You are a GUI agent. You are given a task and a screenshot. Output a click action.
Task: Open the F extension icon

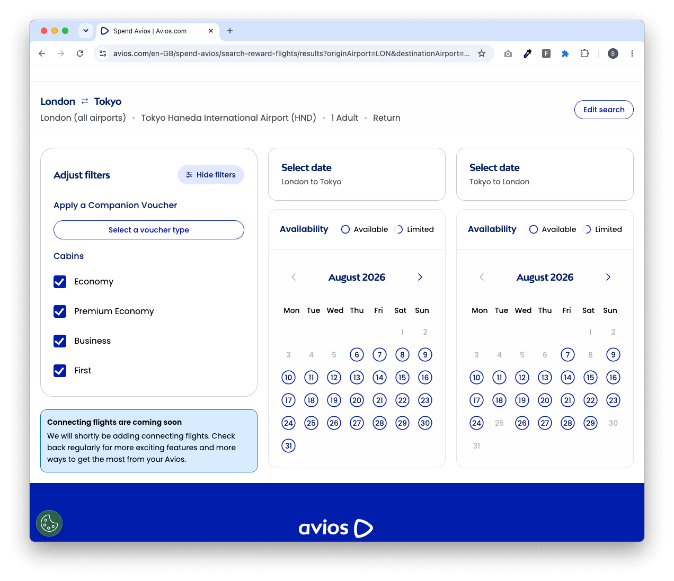546,53
